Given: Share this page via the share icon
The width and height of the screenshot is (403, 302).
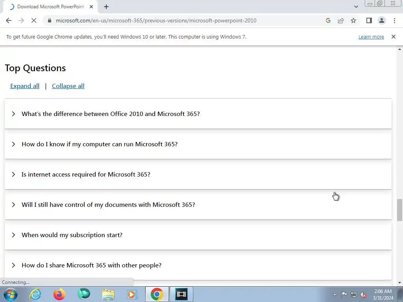Looking at the screenshot, I should coord(341,20).
